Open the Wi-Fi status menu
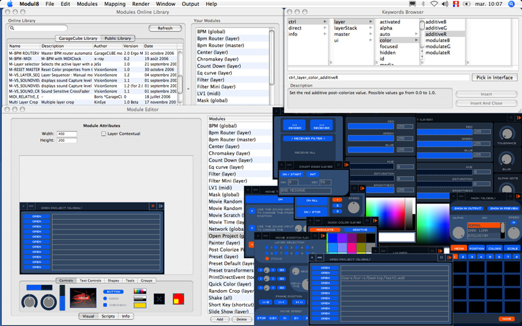Screen dimensions: 522x326 (434, 4)
